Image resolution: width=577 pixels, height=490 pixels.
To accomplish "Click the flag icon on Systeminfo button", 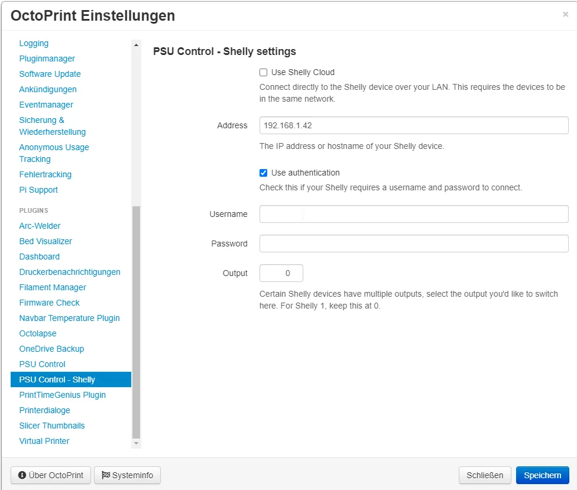I will [106, 475].
